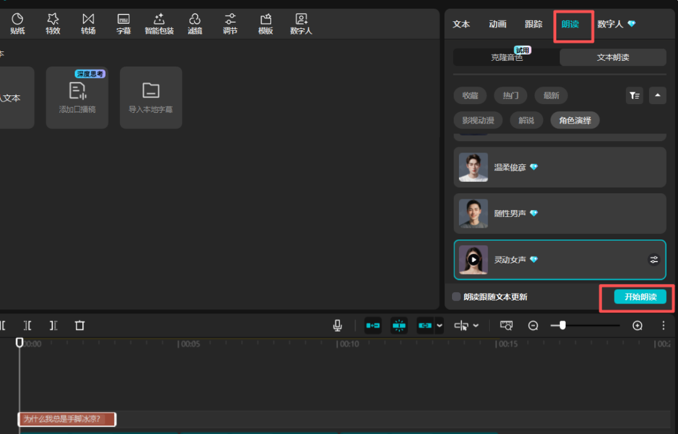Click 添加口播稿 script card
678x434 pixels.
pos(77,97)
